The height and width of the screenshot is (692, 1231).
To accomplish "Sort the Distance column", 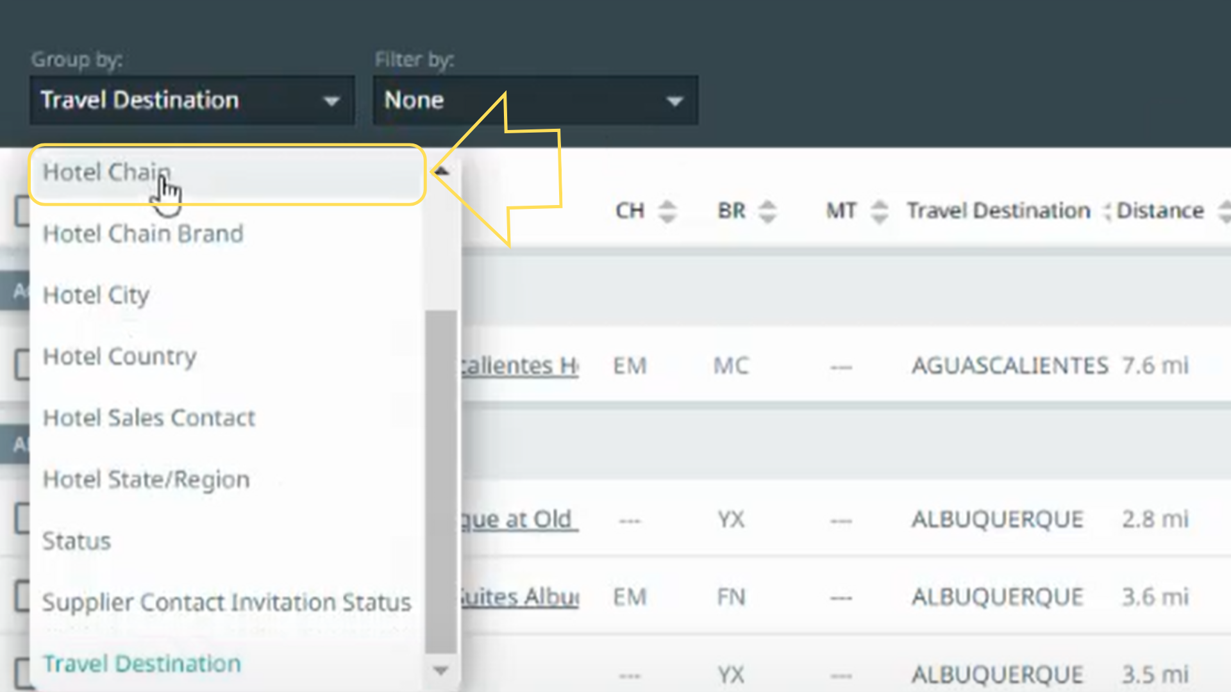I will 1223,211.
